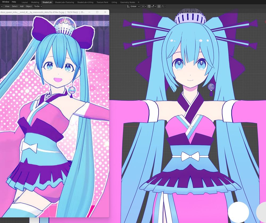Select the ShaderLab workspace tab
Viewport: 266px width, 223px height.
point(47,2)
